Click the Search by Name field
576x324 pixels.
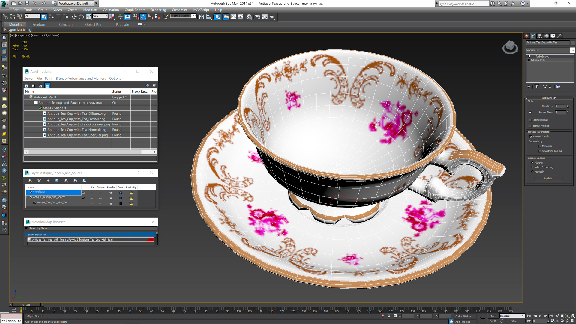[x=92, y=229]
